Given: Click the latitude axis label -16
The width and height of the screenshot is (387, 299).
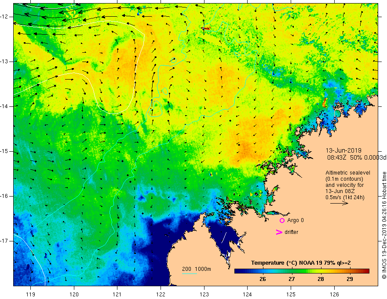Looking at the screenshot, I should [x=4, y=196].
